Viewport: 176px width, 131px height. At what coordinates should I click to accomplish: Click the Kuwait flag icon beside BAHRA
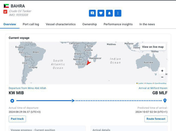tap(6, 6)
